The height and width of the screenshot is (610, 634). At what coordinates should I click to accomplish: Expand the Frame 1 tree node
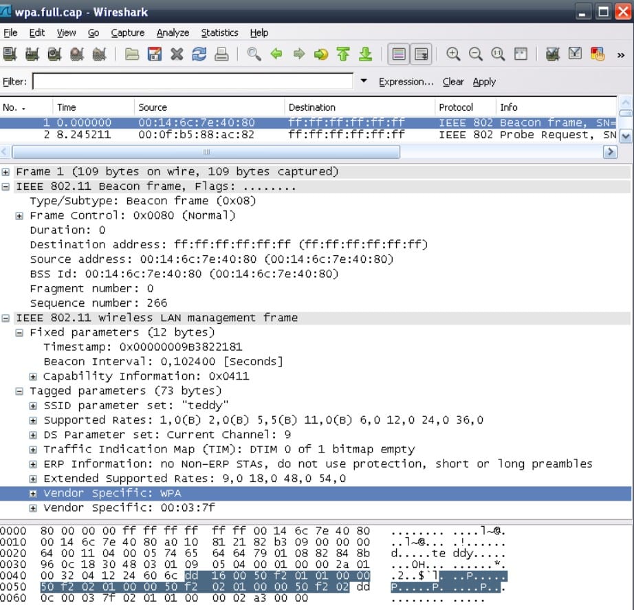[6, 172]
